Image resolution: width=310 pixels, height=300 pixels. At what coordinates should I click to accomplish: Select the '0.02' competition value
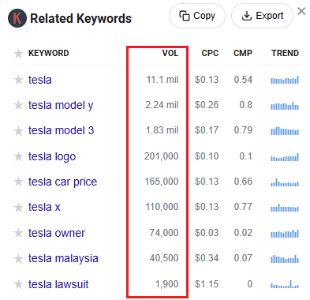[243, 233]
